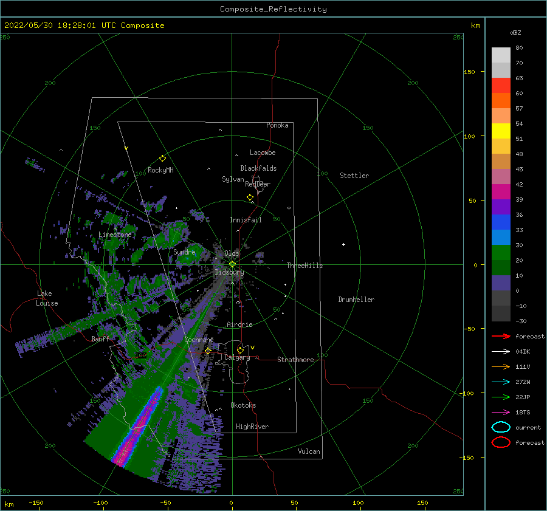547x511 pixels.
Task: Select the bright green 20-30 dBZ swatch
Action: [501, 252]
